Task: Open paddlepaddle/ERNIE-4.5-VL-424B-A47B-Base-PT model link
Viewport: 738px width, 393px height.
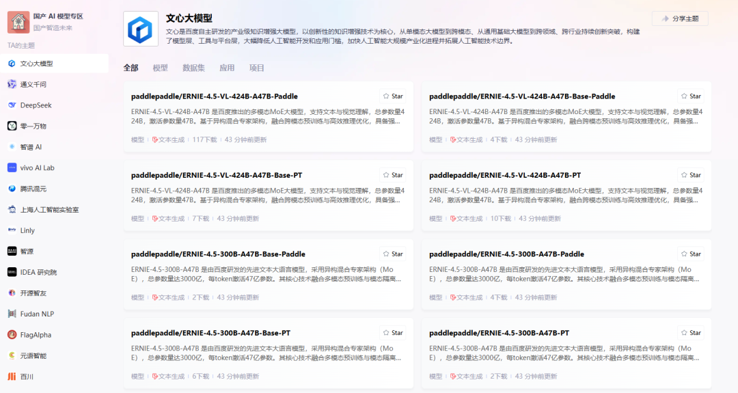Action: pos(217,175)
